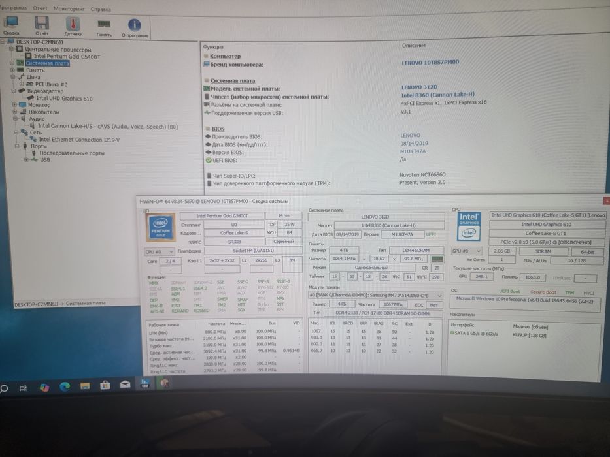Viewport: 610px width, 457px height.
Task: Select Intel Pentium Gold G5400T in tree
Action: click(67, 56)
